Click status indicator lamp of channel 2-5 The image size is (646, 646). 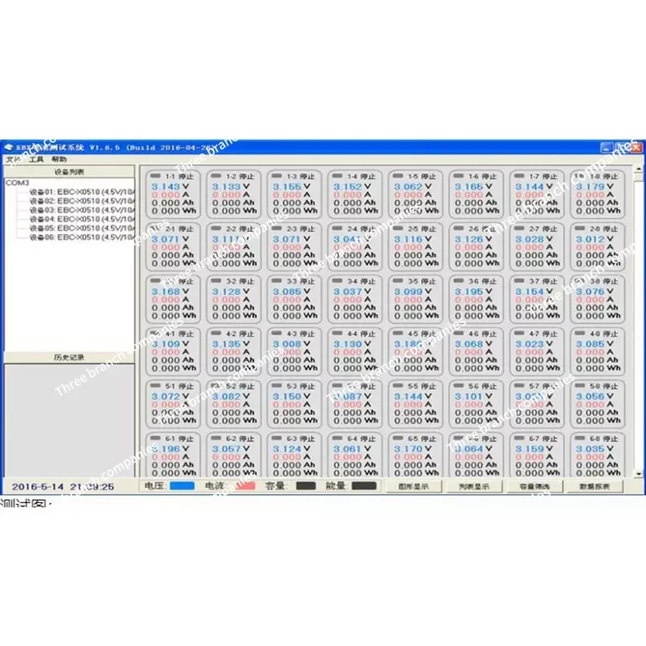pos(398,229)
